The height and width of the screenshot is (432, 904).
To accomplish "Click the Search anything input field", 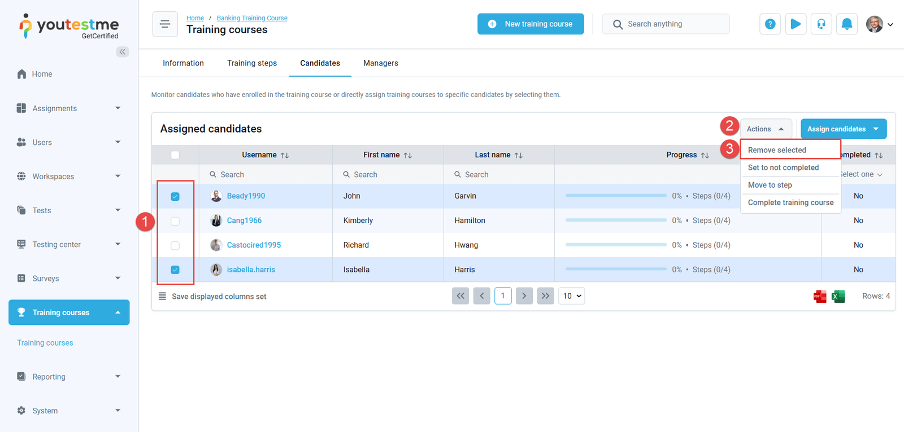I will click(672, 24).
